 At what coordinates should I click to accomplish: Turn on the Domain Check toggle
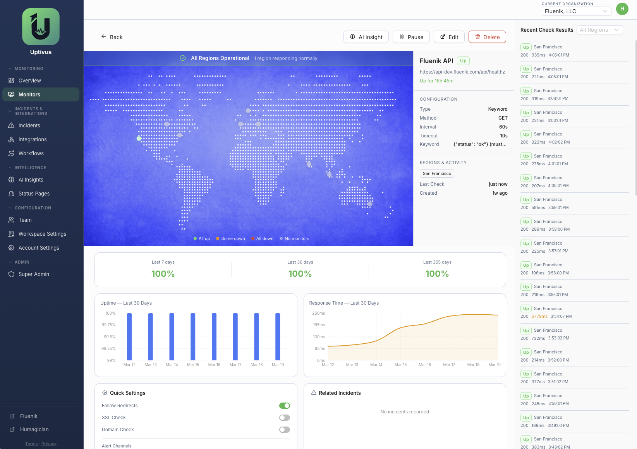coord(284,430)
